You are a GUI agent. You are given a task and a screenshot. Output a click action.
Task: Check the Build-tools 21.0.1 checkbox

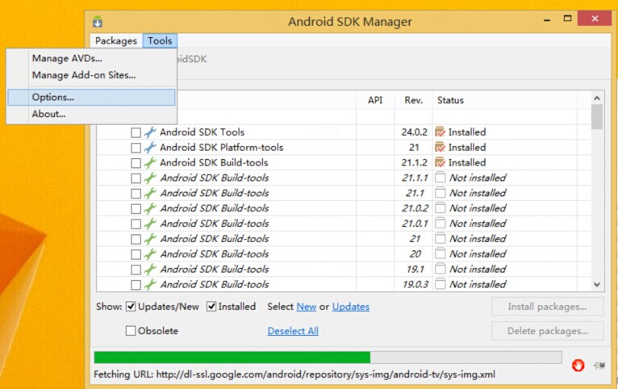pyautogui.click(x=136, y=224)
